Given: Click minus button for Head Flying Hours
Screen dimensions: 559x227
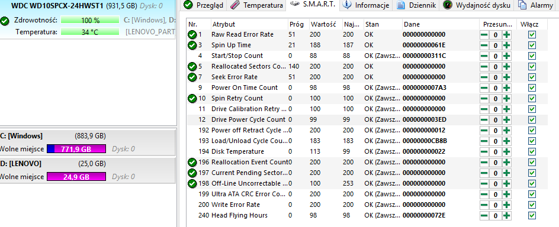Looking at the screenshot, I should [x=484, y=216].
